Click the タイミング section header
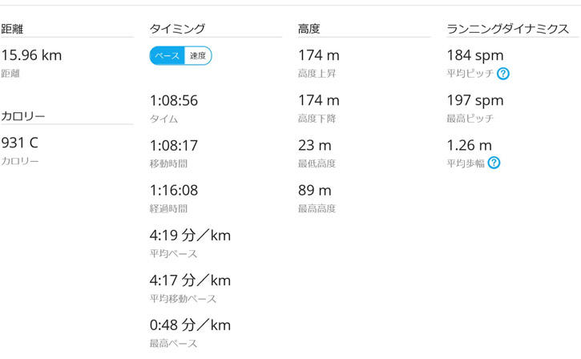Image resolution: width=581 pixels, height=359 pixels. point(176,29)
